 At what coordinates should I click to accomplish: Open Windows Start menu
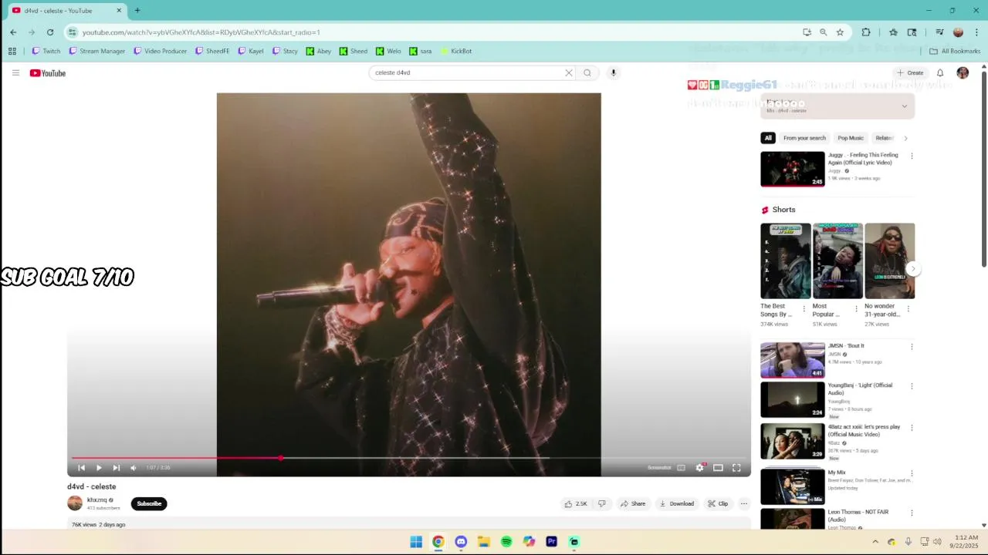point(416,542)
